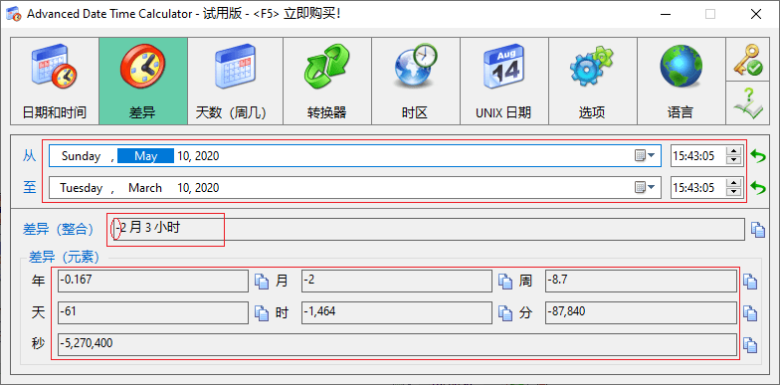Image resolution: width=780 pixels, height=385 pixels.
Task: Click March in the 至 date field
Action: pyautogui.click(x=145, y=188)
